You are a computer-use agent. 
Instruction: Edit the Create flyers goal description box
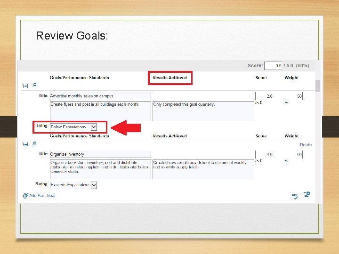point(100,111)
